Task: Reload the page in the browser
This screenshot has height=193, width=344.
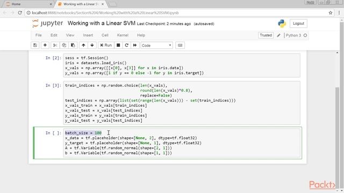Action: click(20, 13)
